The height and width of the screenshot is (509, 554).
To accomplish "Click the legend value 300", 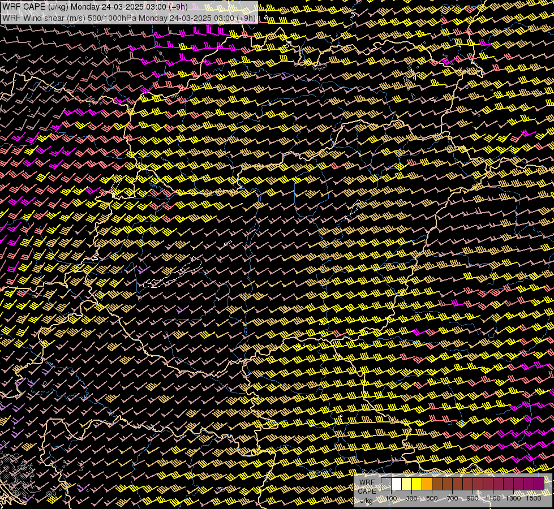I will [411, 498].
